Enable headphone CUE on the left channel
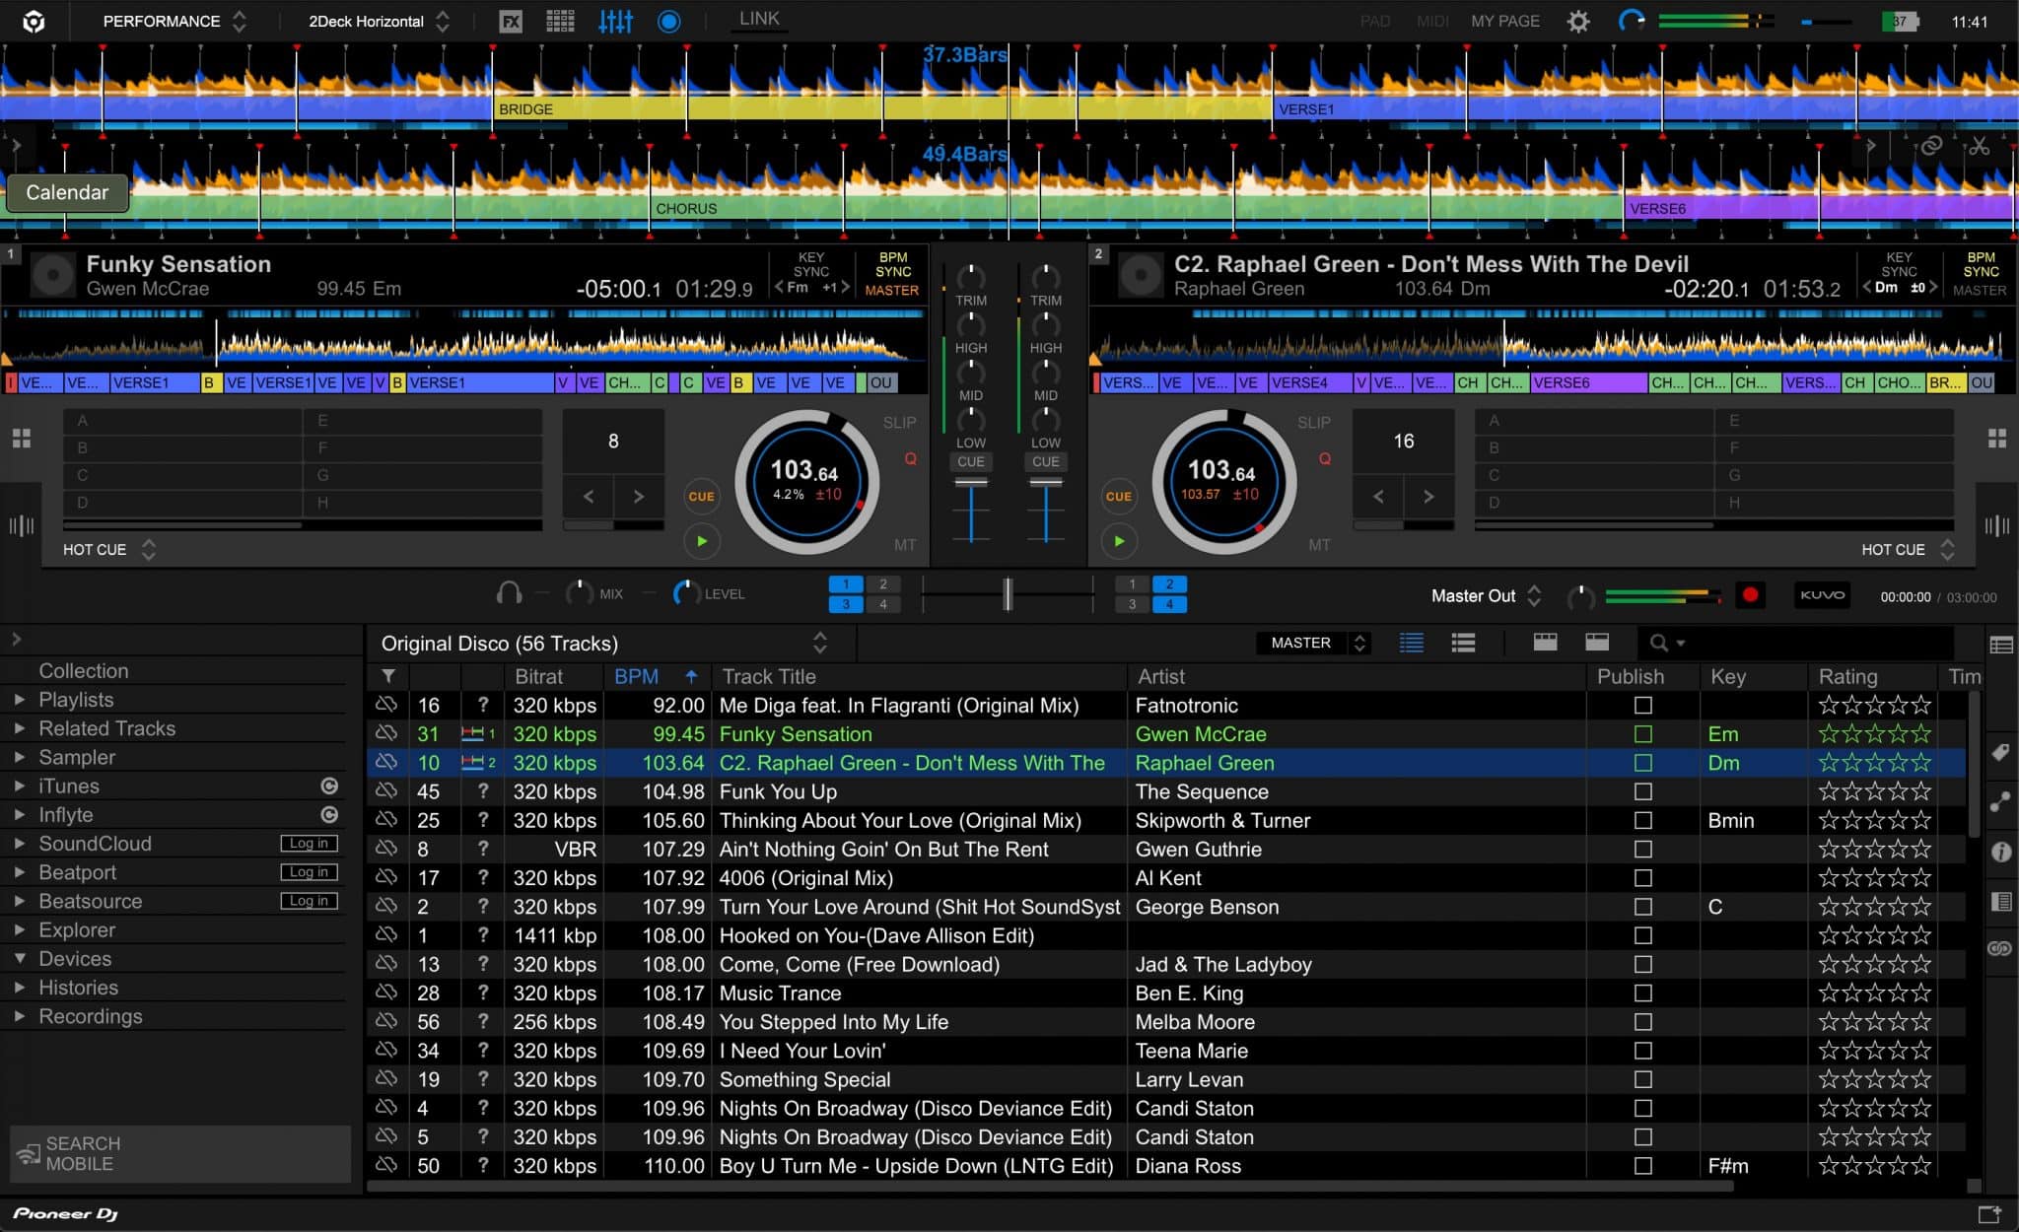 click(970, 461)
